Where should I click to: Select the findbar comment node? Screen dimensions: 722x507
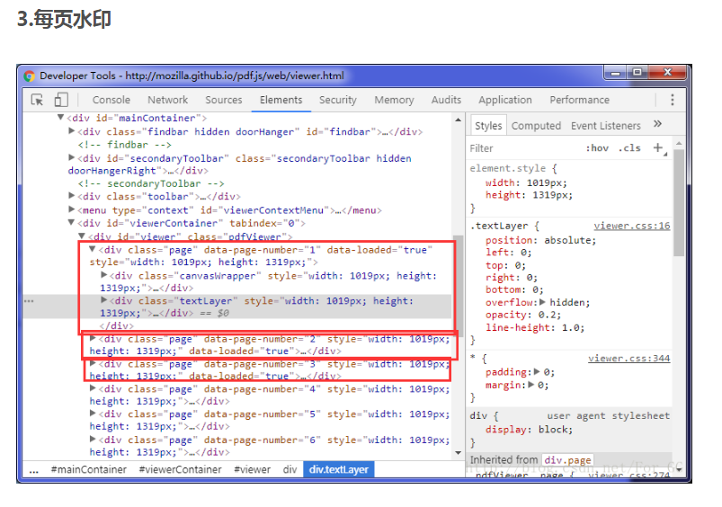click(124, 145)
